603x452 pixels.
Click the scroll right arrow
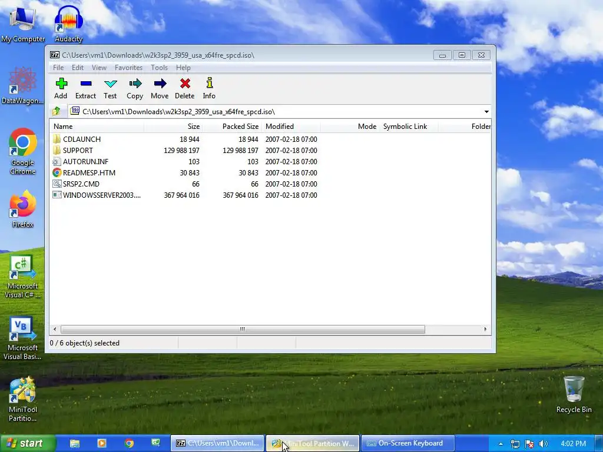[x=485, y=330]
